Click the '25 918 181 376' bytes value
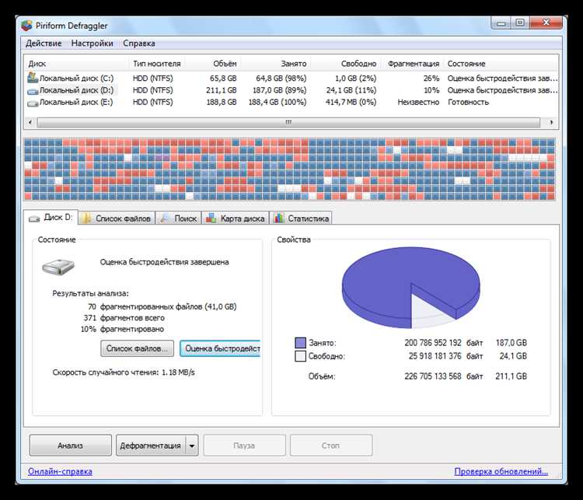Screen dimensions: 583x500 coord(435,356)
